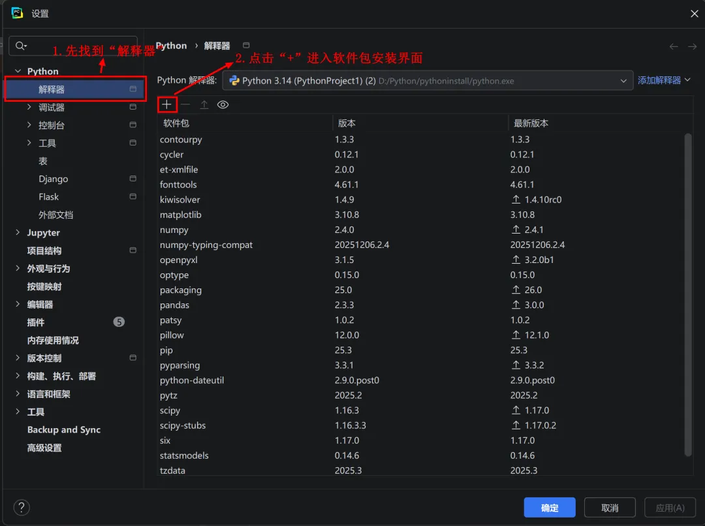Select the 解释器 settings item
The width and height of the screenshot is (705, 526).
pos(75,89)
